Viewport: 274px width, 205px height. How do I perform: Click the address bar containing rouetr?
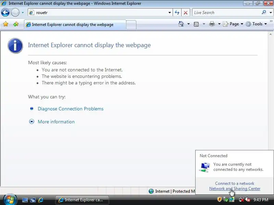[x=100, y=13]
